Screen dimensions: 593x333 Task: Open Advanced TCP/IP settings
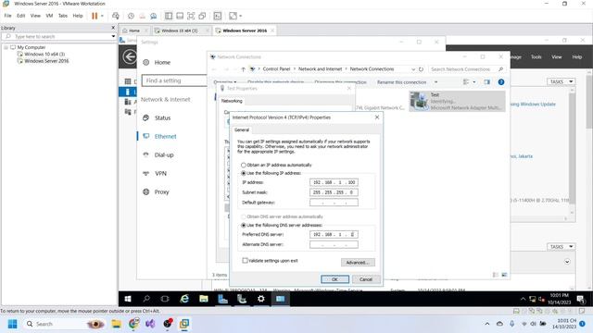pyautogui.click(x=358, y=263)
